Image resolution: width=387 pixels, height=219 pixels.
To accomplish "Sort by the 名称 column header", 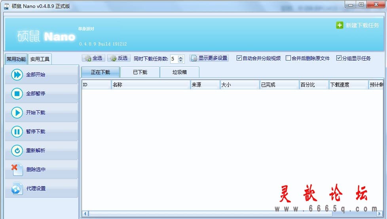I will point(151,85).
